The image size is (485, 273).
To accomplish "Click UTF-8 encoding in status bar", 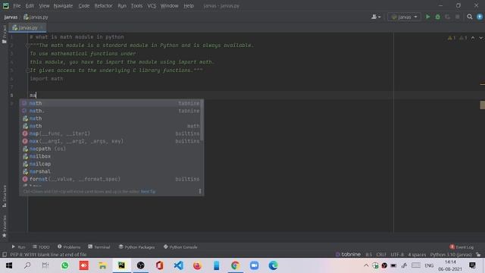I will coord(397,255).
